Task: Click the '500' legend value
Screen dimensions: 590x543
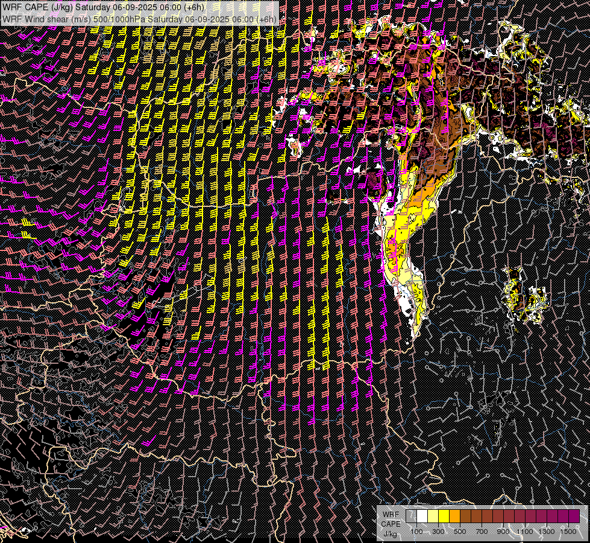Action: 460,532
